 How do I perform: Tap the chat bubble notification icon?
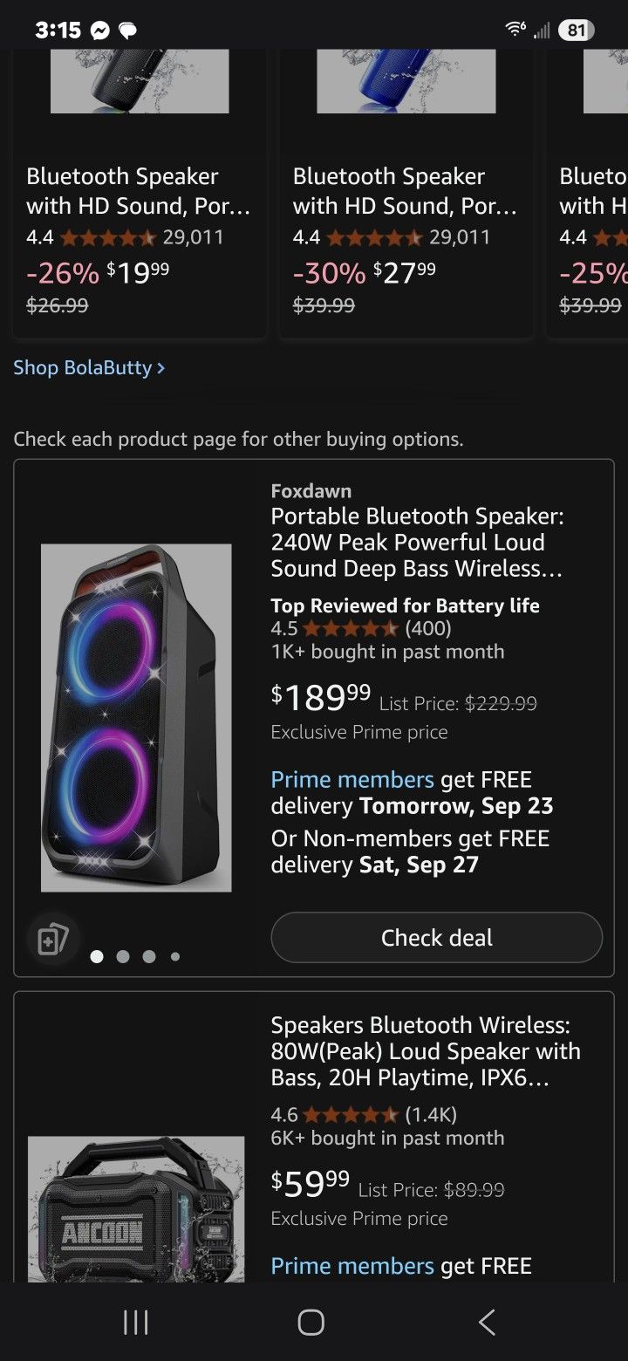[128, 31]
